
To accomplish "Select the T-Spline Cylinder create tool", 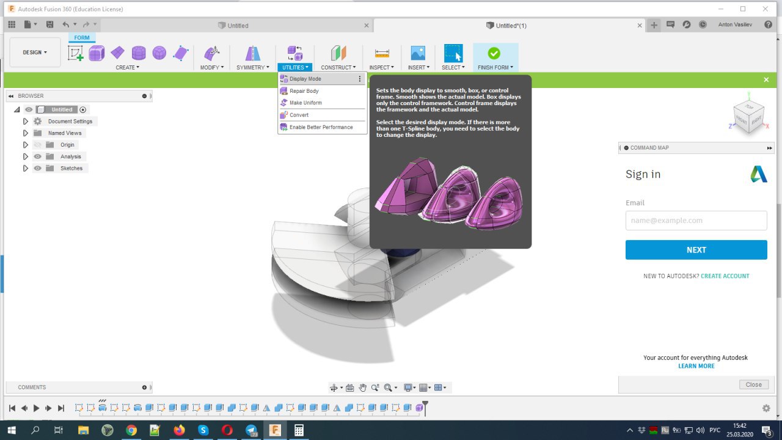I will tap(139, 53).
